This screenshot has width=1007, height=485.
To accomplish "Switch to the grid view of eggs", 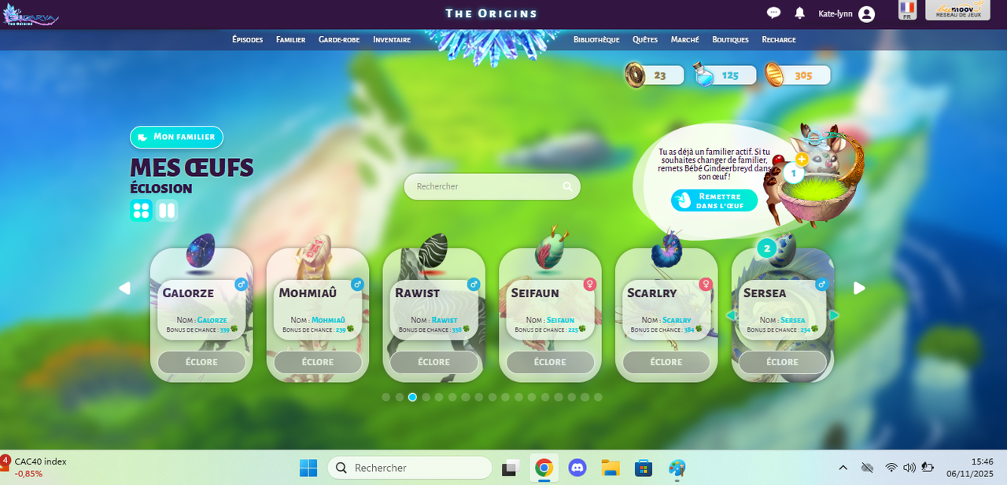I will [141, 210].
